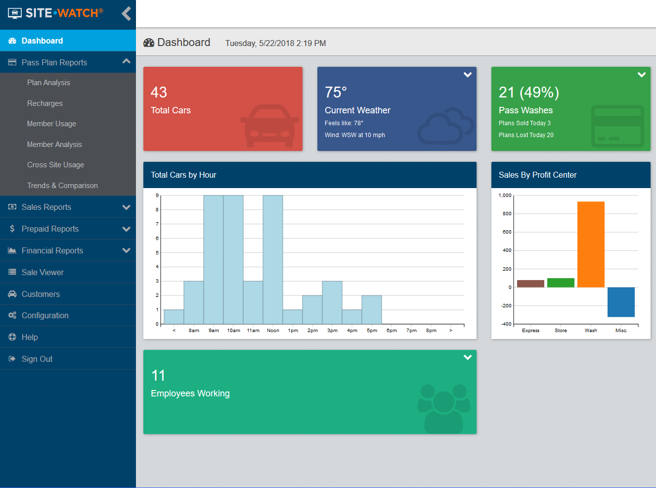Screen dimensions: 656x488
Task: Open the Pass Washes tile dropdown arrow
Action: pos(642,74)
